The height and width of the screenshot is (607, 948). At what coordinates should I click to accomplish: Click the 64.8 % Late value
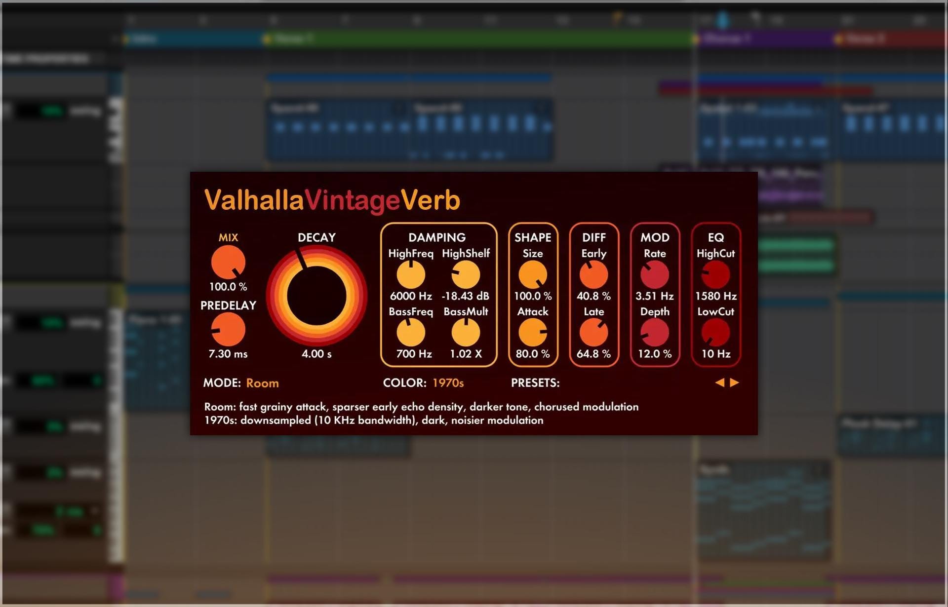tap(593, 354)
